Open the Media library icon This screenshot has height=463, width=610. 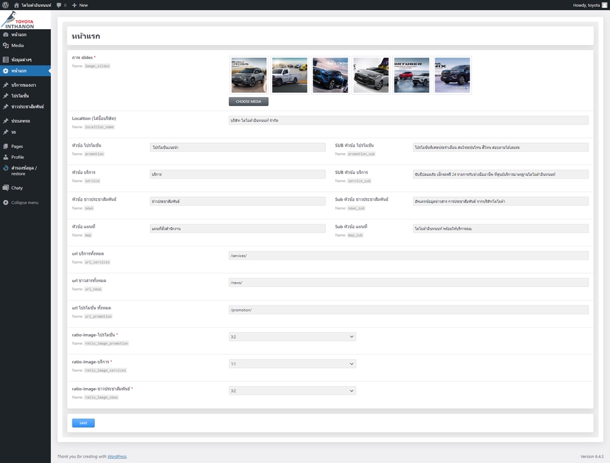coord(6,46)
